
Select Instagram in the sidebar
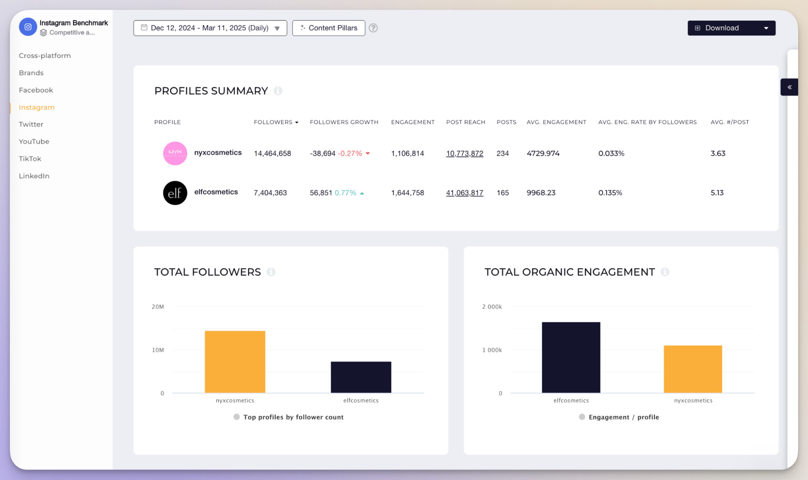click(37, 107)
